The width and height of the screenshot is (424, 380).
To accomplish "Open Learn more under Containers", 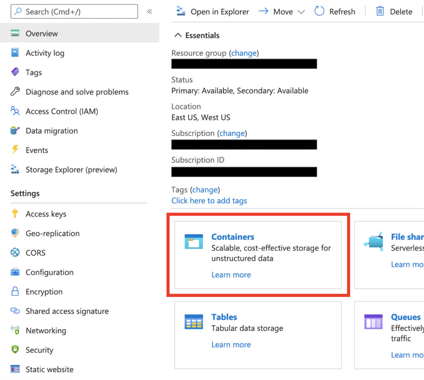I will pyautogui.click(x=231, y=275).
